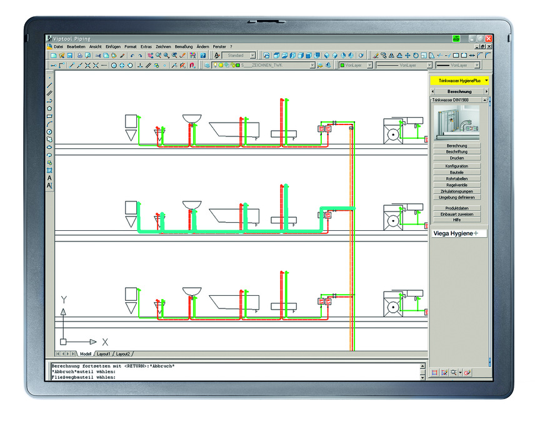Click the Text 'A' tool
Image resolution: width=545 pixels, height=426 pixels.
point(49,178)
